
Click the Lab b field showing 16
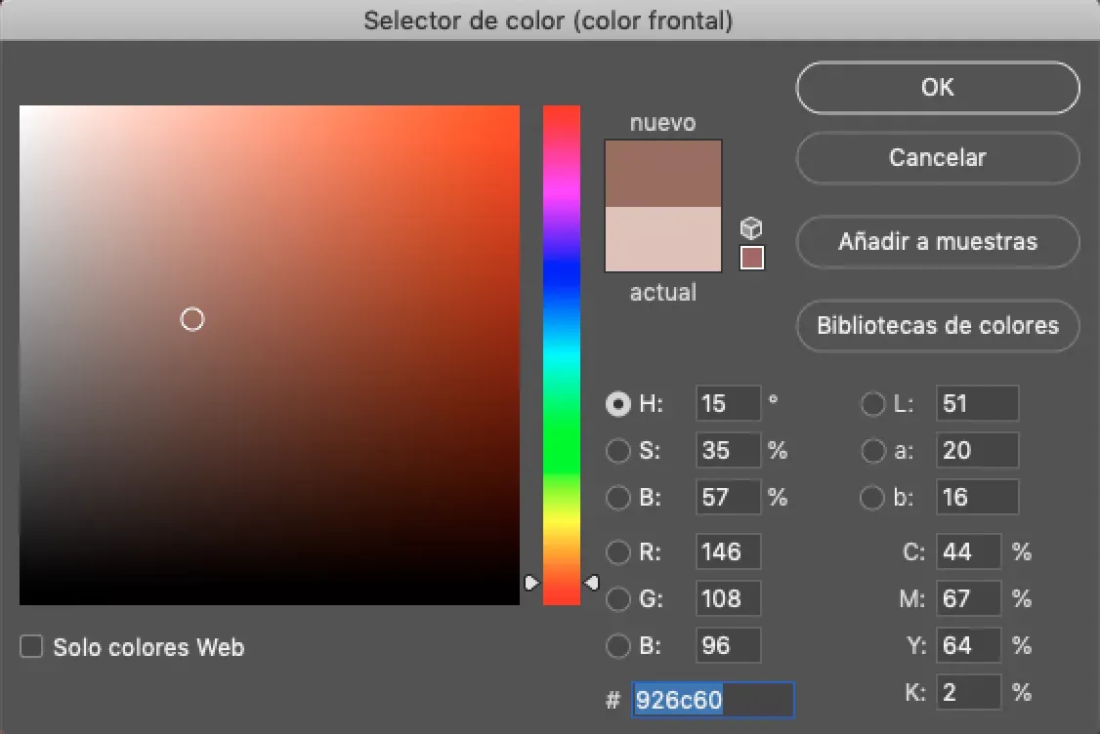(977, 497)
